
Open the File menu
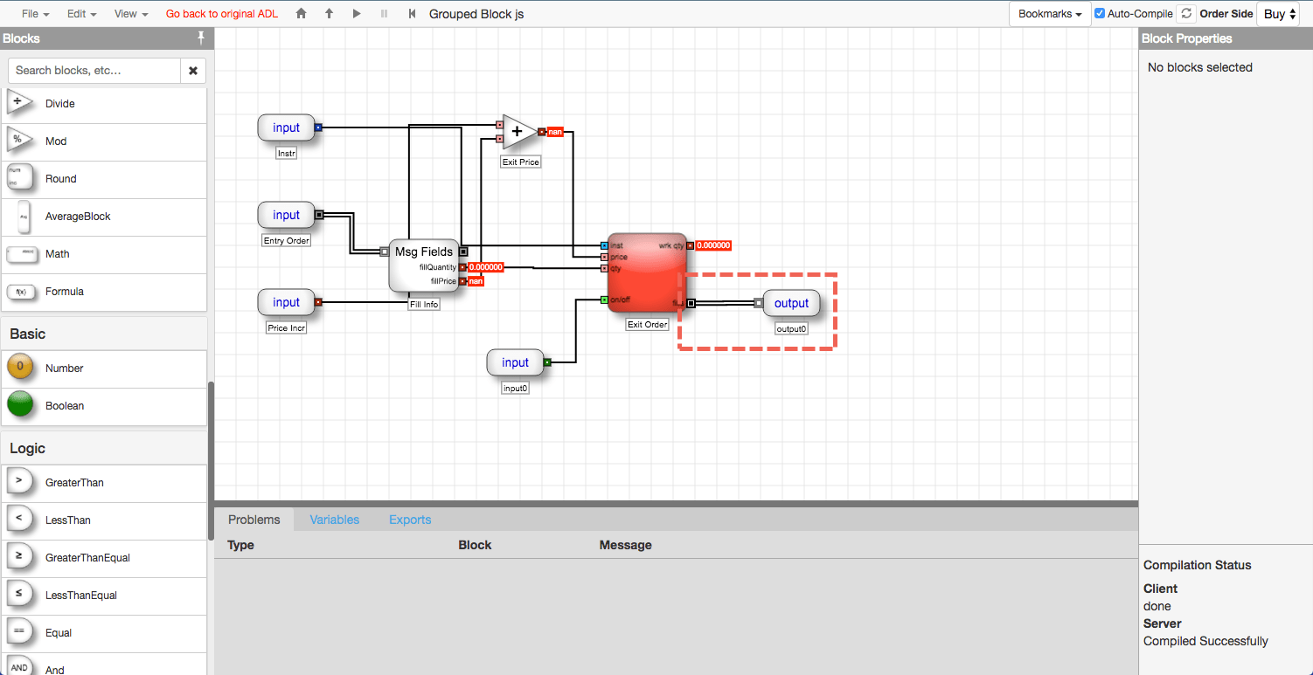click(x=35, y=14)
